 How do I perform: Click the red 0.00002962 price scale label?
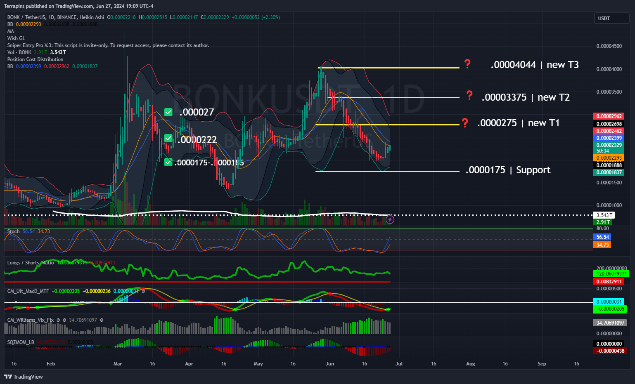click(609, 116)
